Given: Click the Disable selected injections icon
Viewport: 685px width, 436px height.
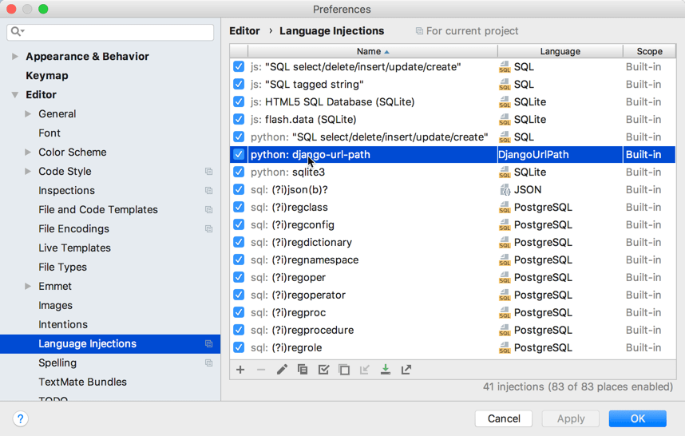Looking at the screenshot, I should [x=344, y=370].
